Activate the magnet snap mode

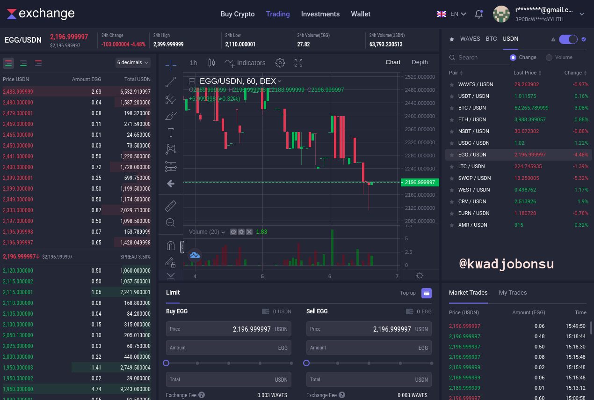click(171, 246)
